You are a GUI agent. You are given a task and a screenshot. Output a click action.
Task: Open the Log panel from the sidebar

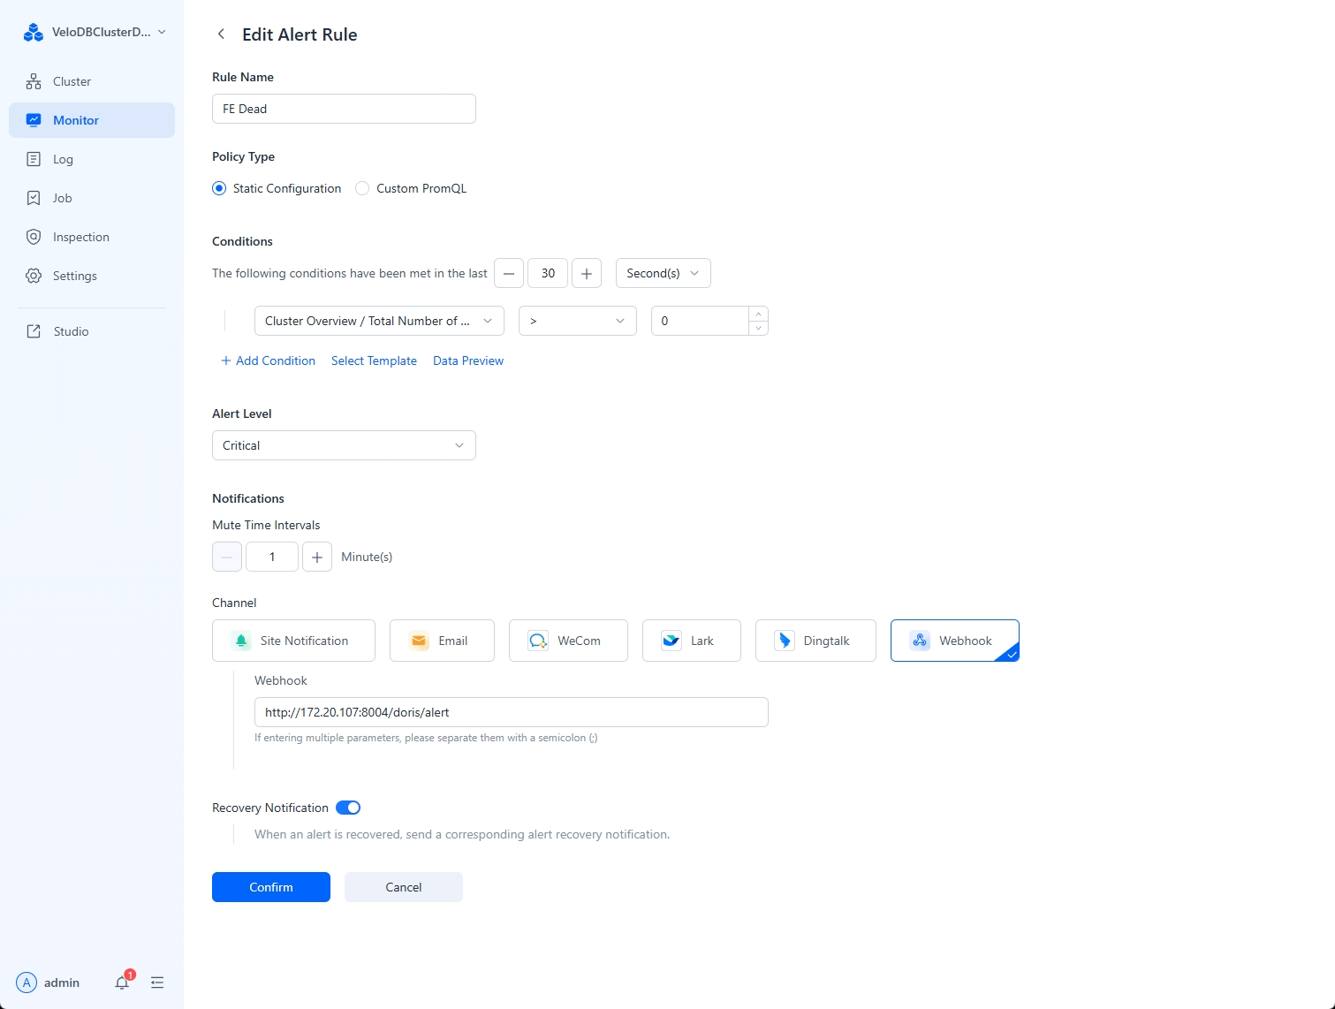tap(63, 159)
